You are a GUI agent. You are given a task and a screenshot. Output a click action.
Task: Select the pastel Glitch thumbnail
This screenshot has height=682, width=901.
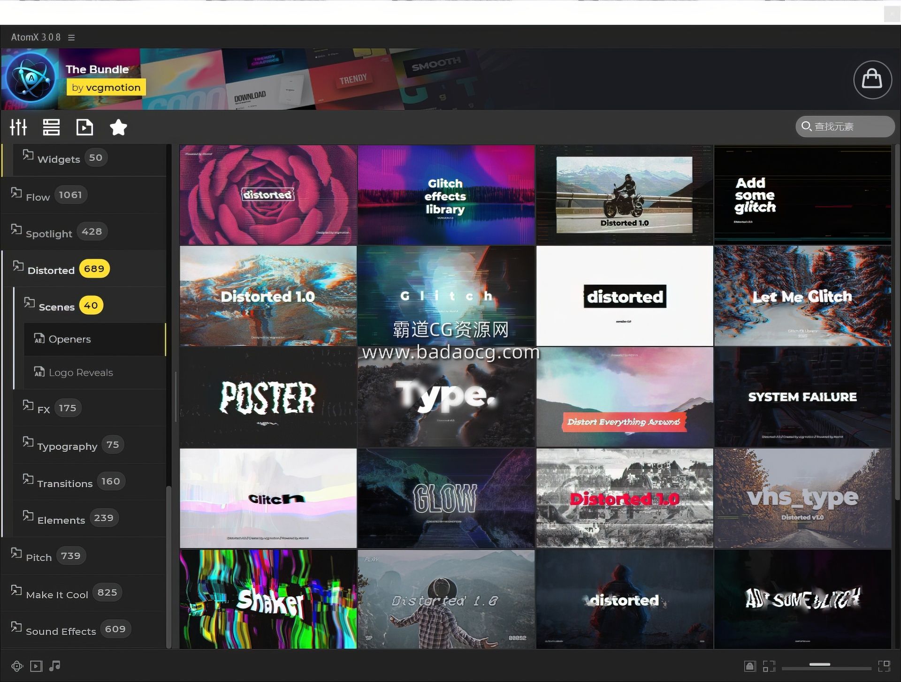[x=268, y=498]
